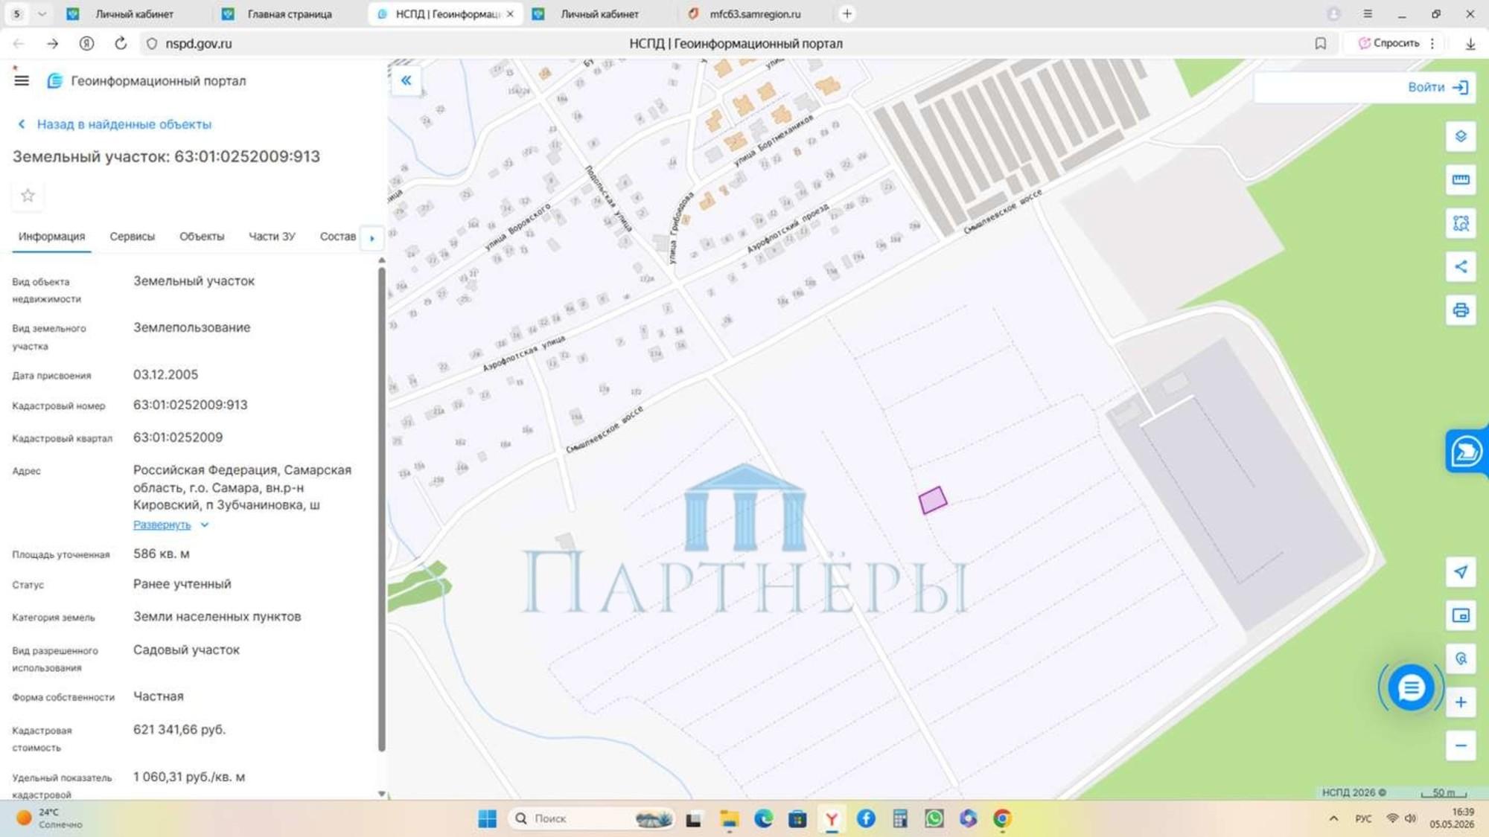Viewport: 1489px width, 837px height.
Task: Collapse the side panel with double-arrow button
Action: 406,80
